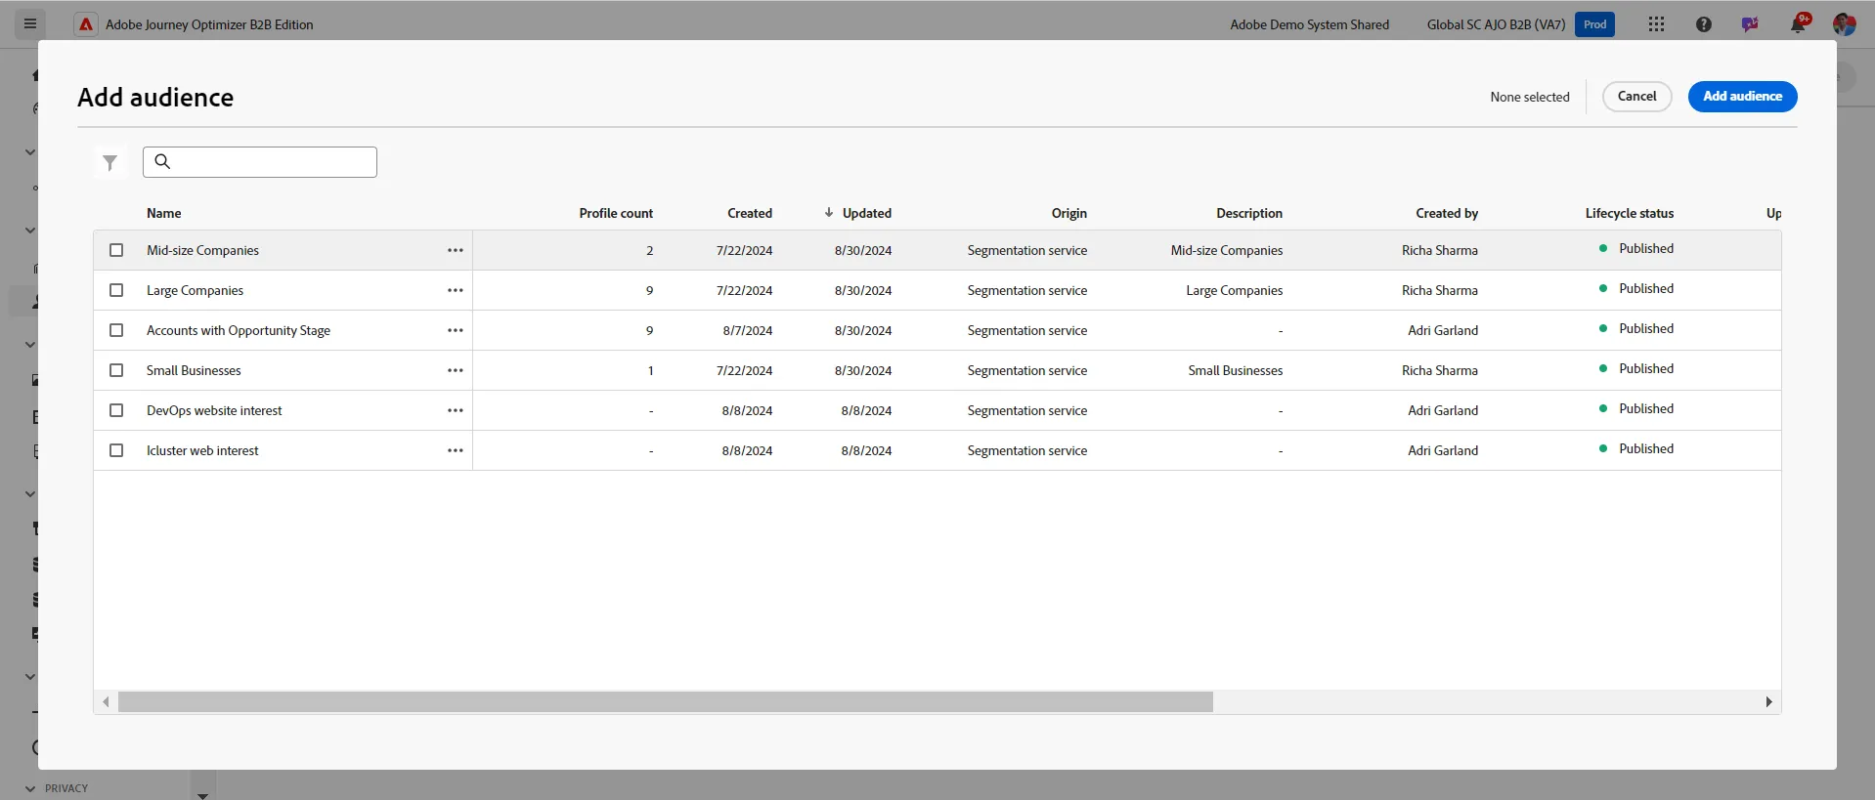
Task: Click the Accounts with Opportunity Stage name
Action: pos(239,330)
